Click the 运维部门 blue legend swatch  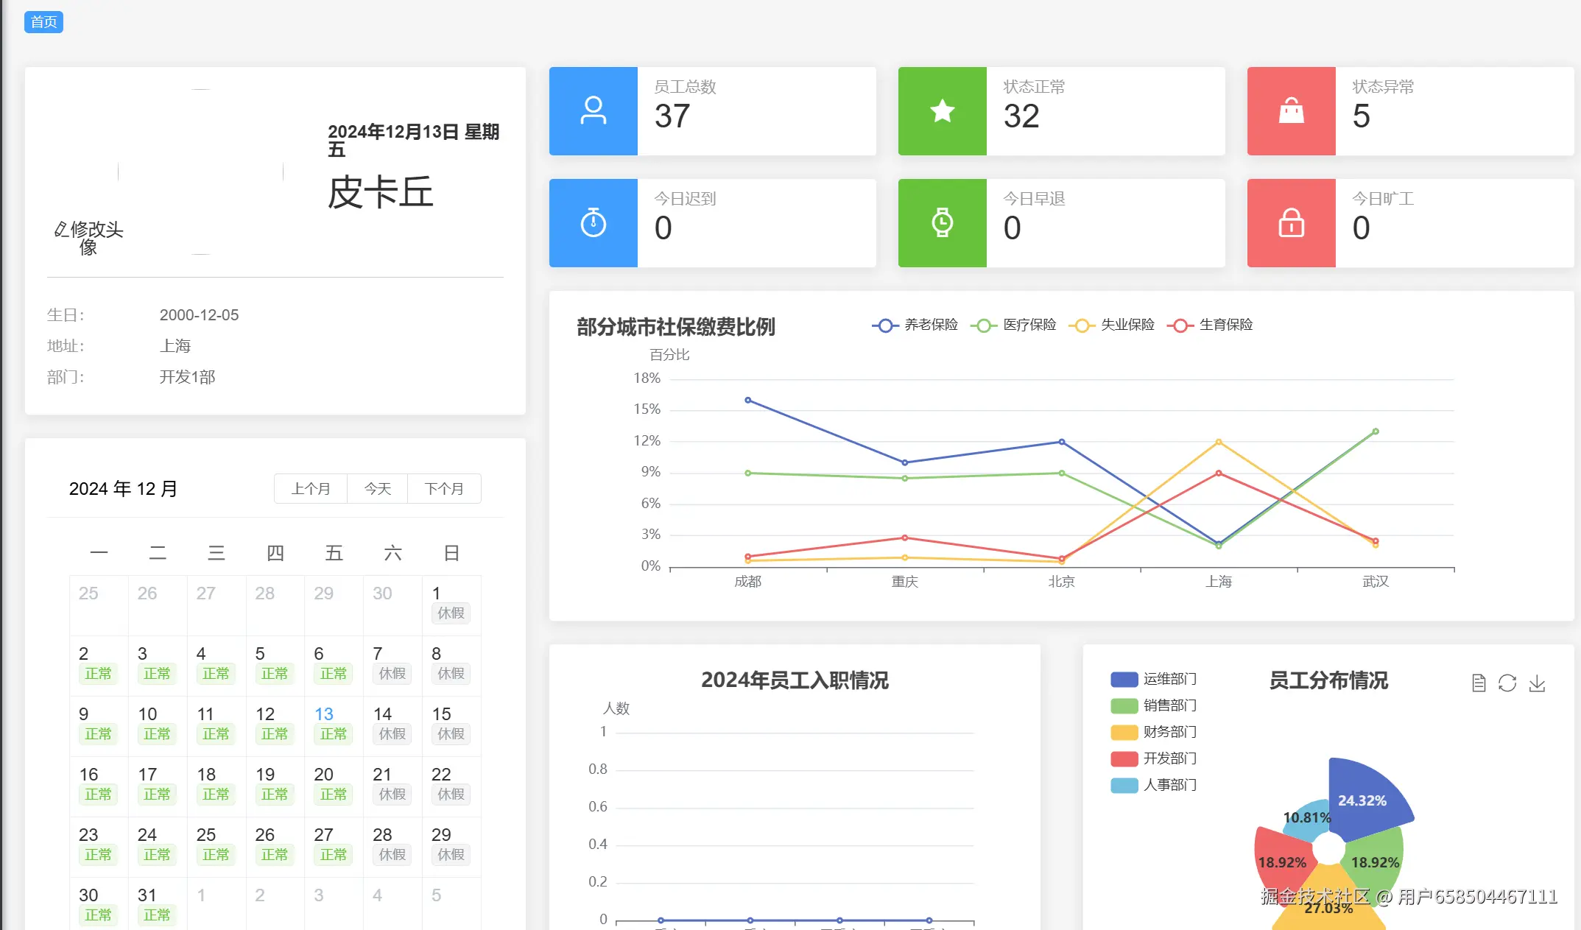tap(1124, 679)
